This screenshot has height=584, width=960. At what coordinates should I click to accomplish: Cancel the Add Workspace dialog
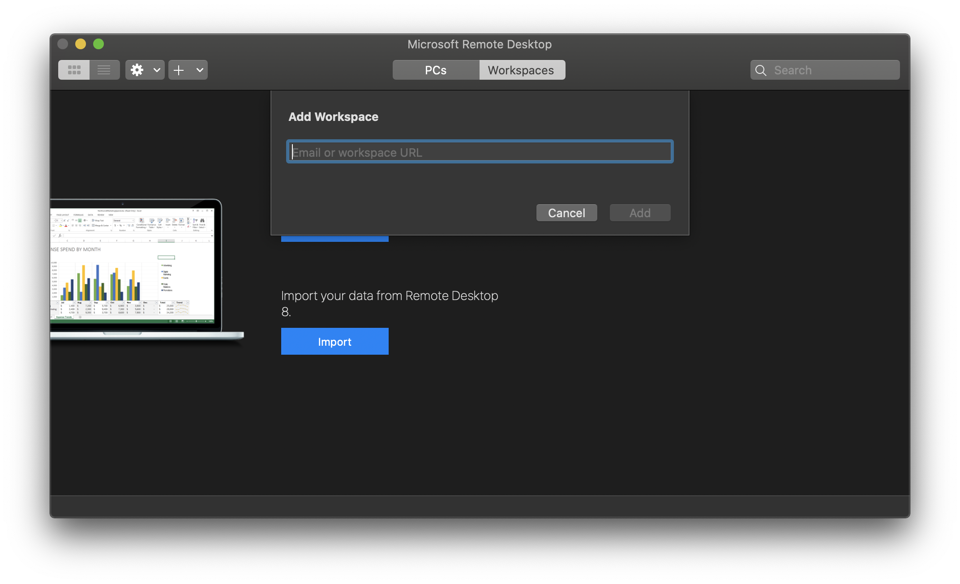(566, 213)
